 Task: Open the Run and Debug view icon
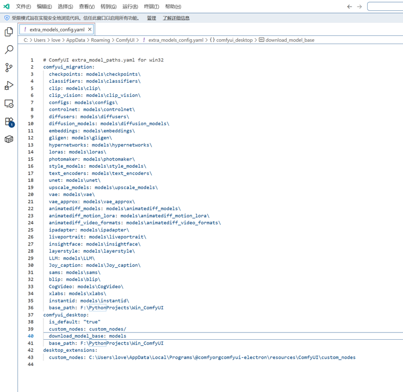coord(9,85)
